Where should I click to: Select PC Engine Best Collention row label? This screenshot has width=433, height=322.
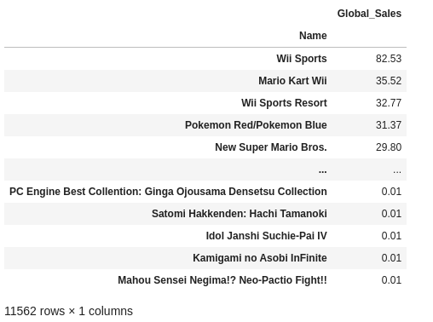tap(168, 192)
